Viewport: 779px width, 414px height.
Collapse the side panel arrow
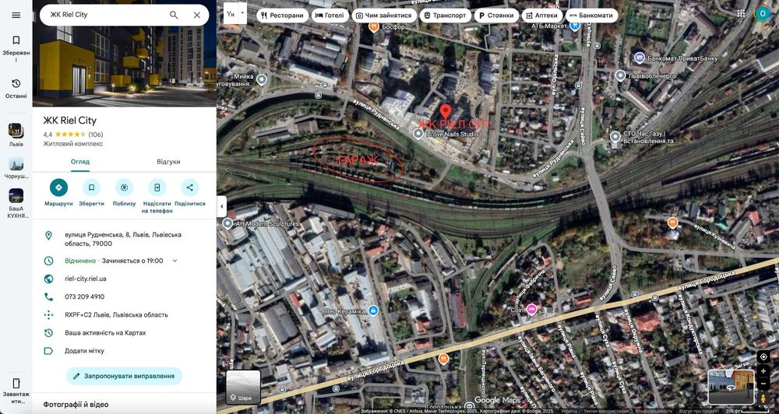click(x=221, y=206)
